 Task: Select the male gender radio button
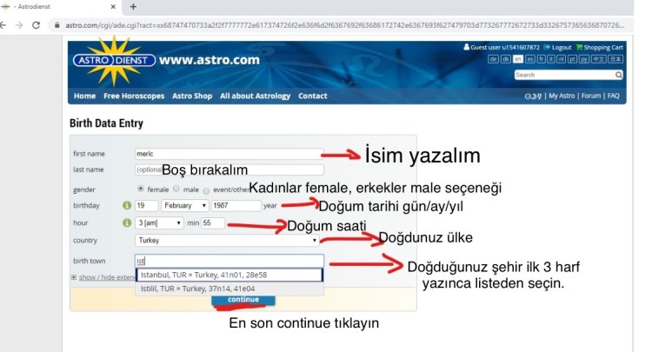(x=176, y=189)
